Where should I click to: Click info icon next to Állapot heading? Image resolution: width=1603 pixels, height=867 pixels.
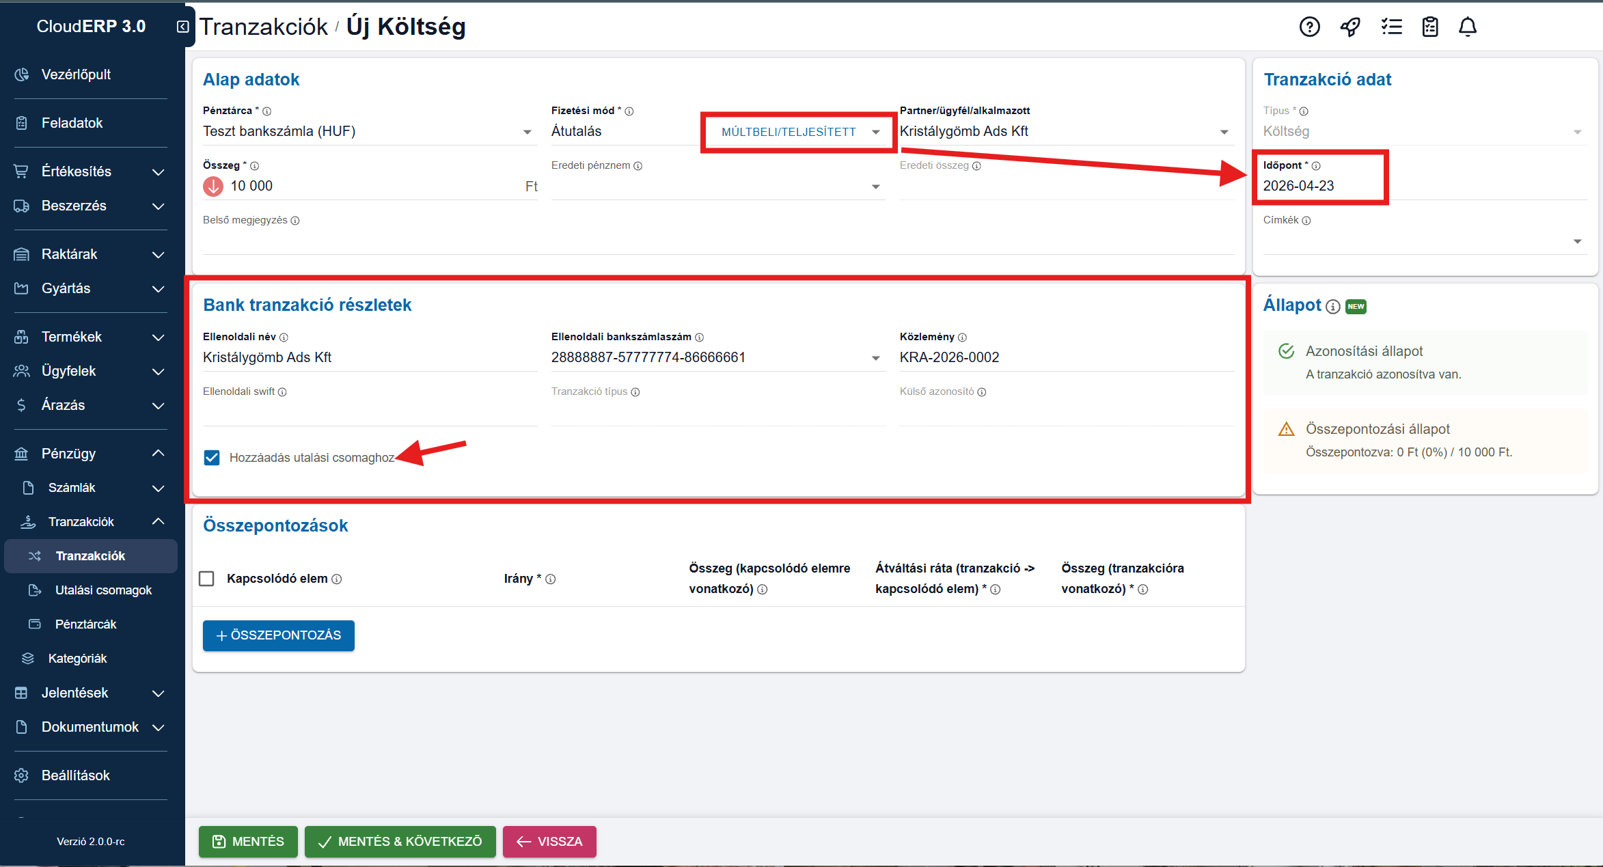point(1332,306)
